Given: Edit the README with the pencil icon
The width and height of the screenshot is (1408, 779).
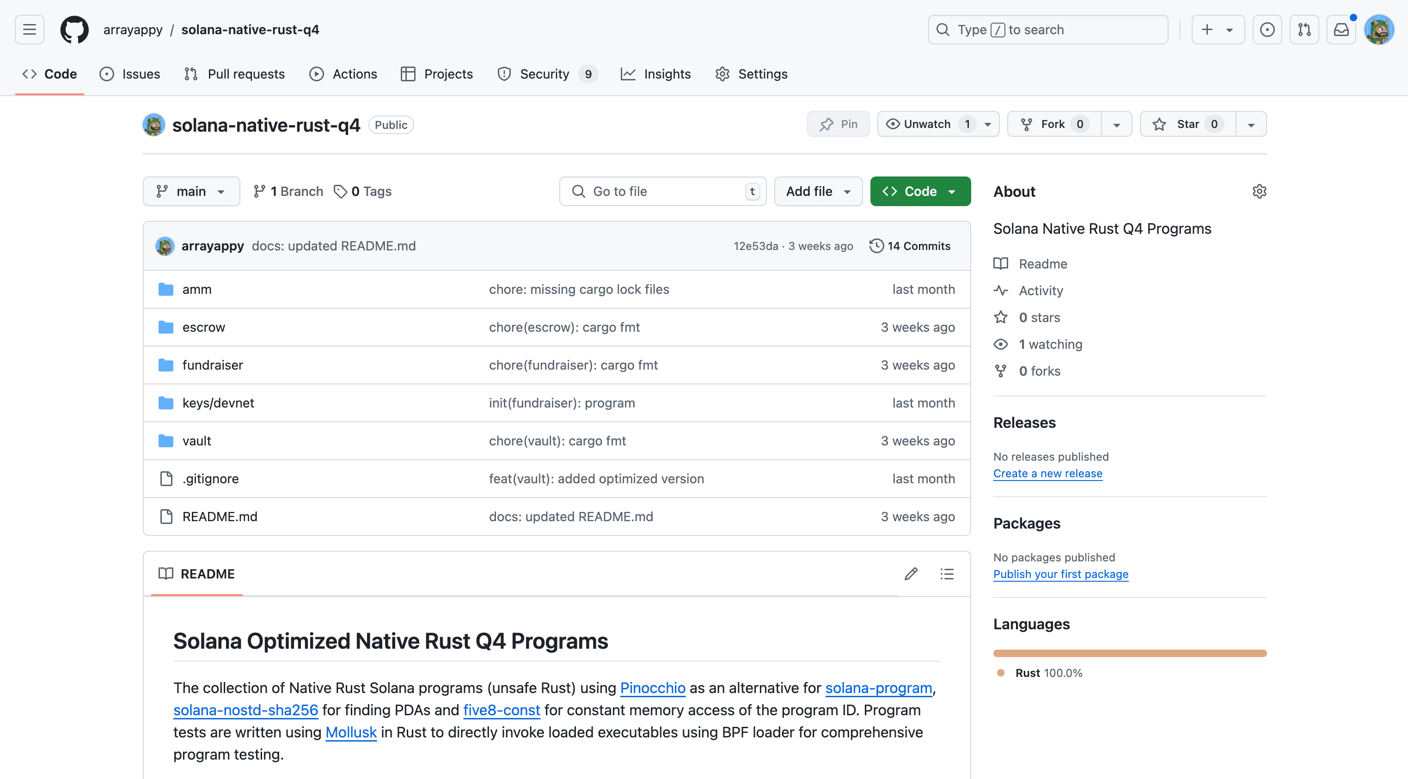Looking at the screenshot, I should [911, 573].
